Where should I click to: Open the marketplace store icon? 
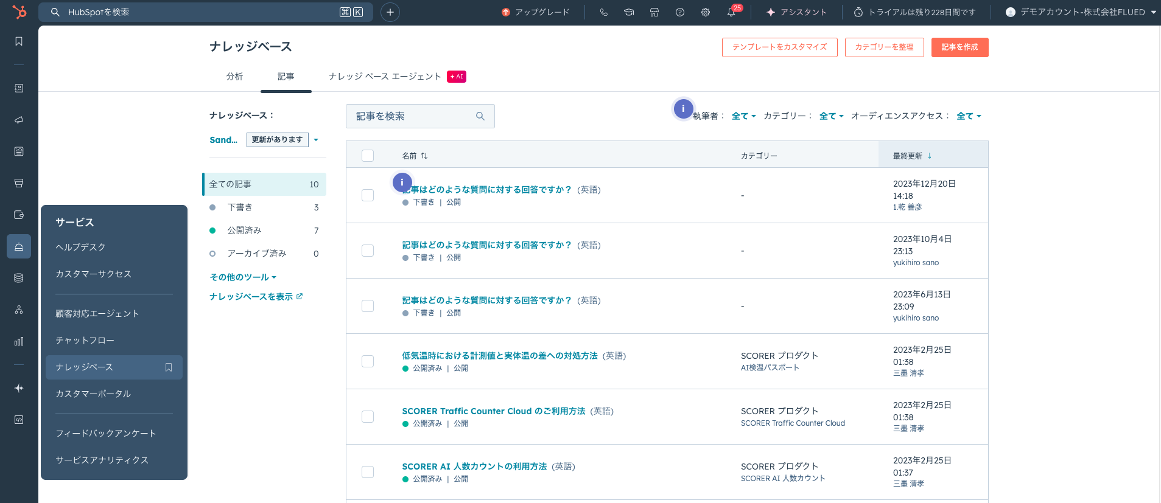click(x=654, y=12)
